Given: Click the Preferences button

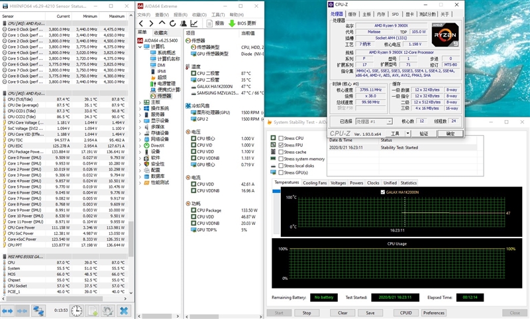Looking at the screenshot, I should 434,313.
